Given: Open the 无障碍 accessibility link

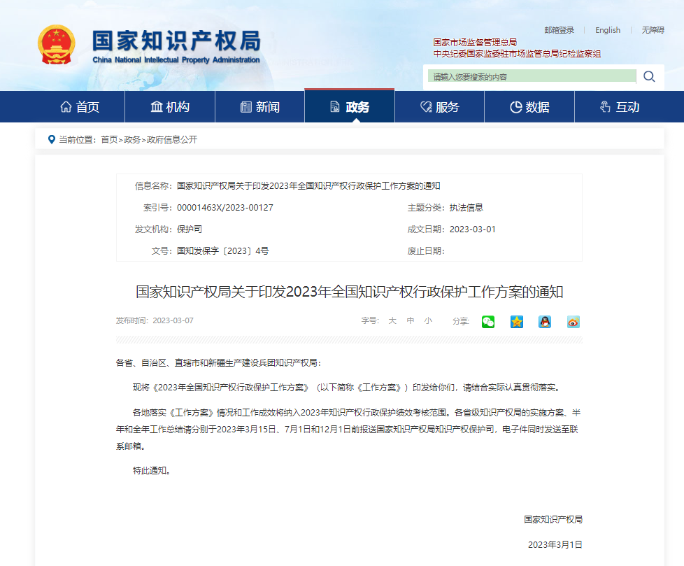Looking at the screenshot, I should (653, 30).
